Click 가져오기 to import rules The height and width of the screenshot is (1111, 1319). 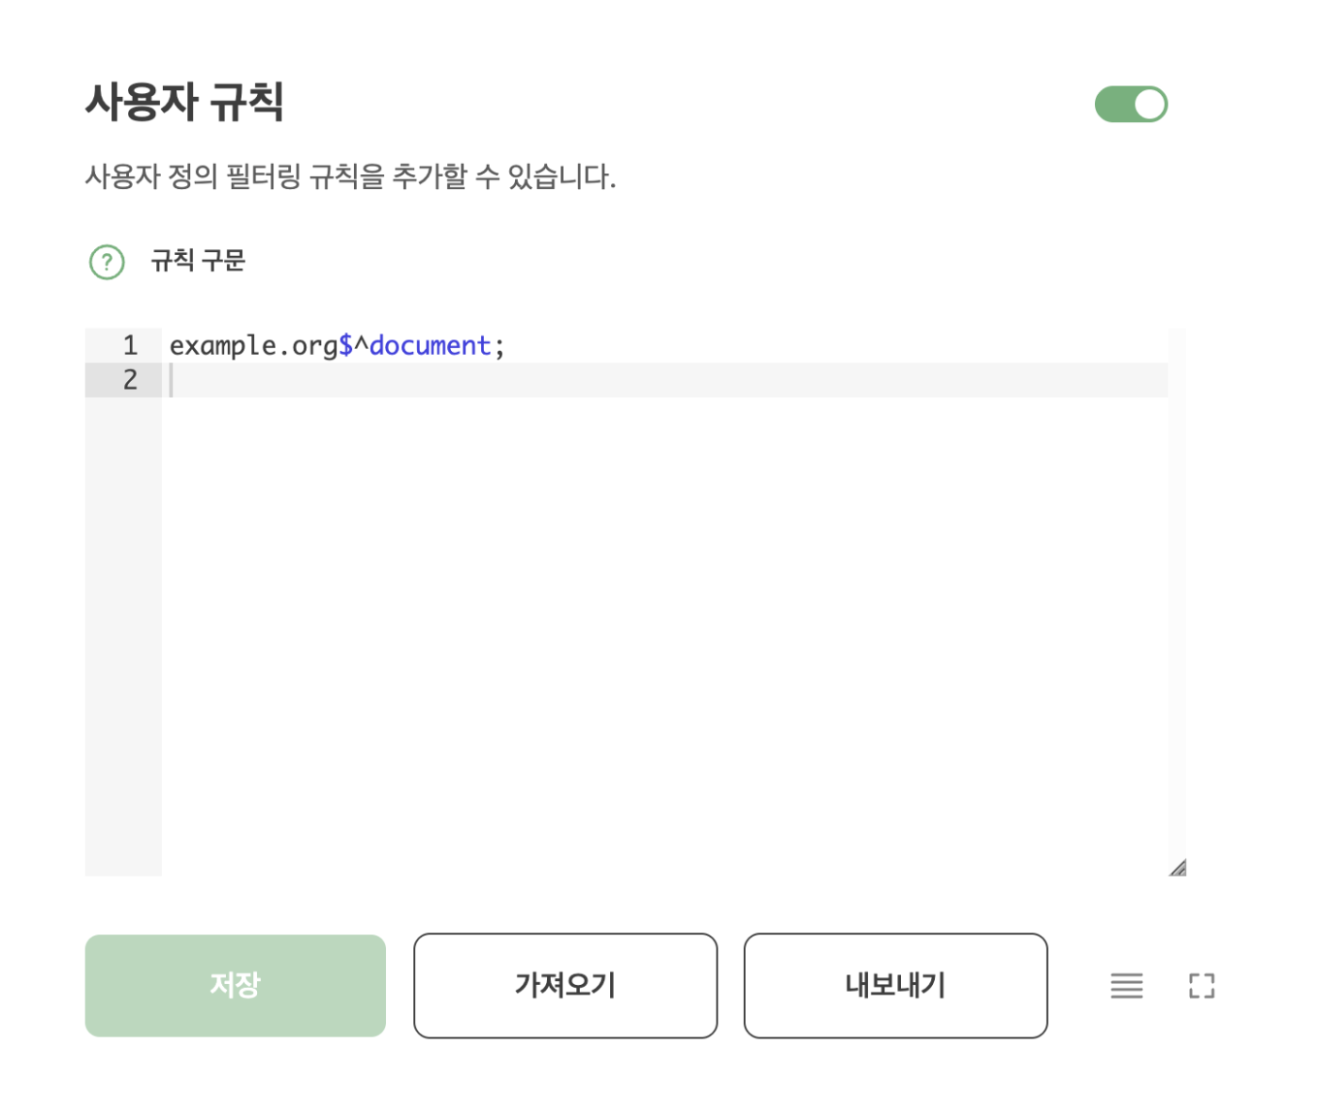pos(565,985)
